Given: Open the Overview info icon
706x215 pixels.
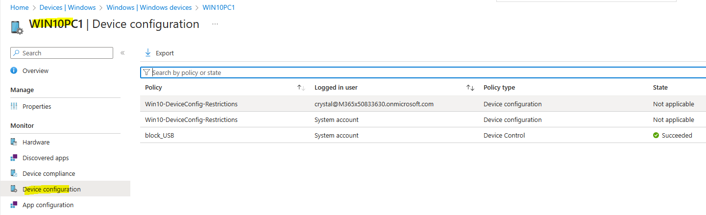Looking at the screenshot, I should 14,71.
